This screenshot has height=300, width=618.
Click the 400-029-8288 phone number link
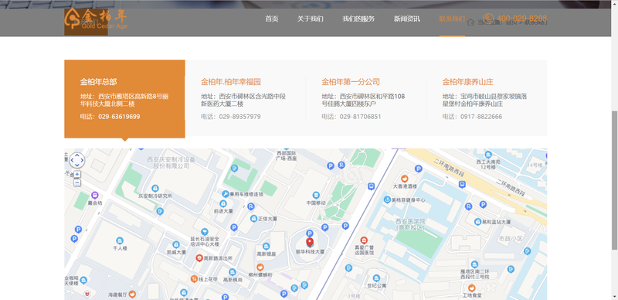tap(521, 19)
